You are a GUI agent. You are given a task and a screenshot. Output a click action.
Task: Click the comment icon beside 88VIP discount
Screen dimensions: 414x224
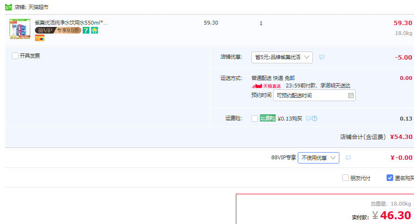pyautogui.click(x=348, y=158)
